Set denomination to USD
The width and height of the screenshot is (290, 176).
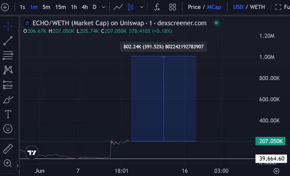(x=238, y=7)
